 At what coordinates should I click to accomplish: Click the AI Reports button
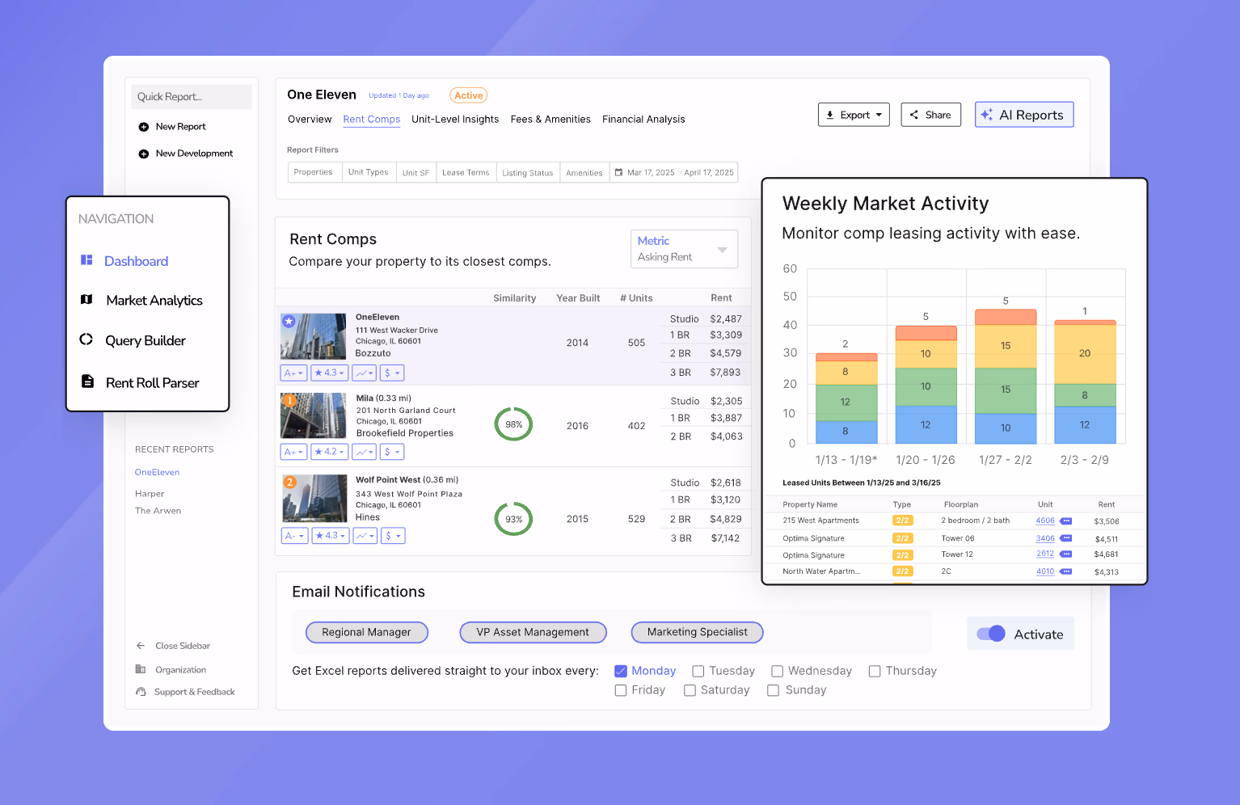pyautogui.click(x=1024, y=115)
